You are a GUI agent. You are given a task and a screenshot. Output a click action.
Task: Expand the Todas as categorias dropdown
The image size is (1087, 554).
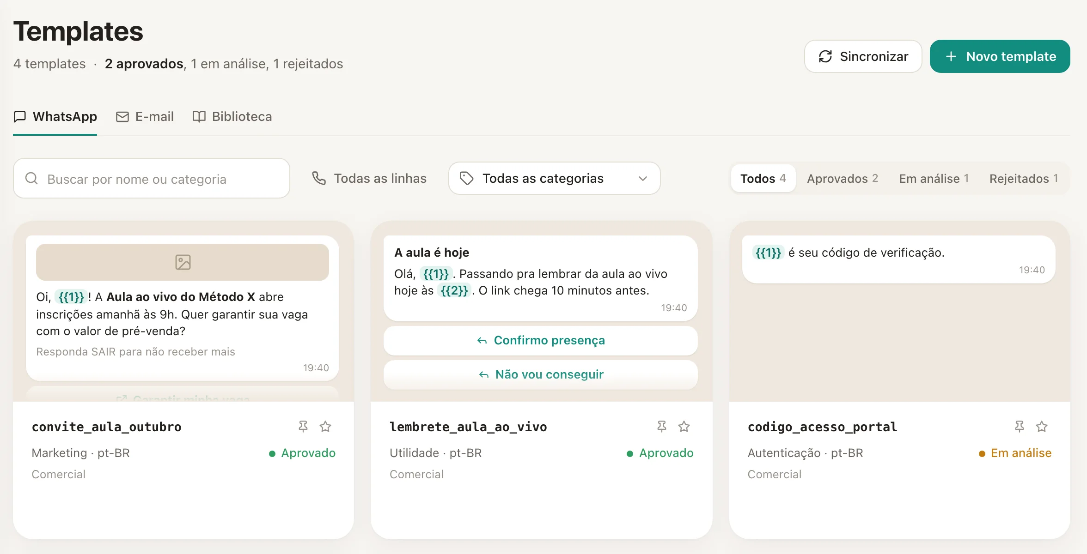pyautogui.click(x=554, y=178)
